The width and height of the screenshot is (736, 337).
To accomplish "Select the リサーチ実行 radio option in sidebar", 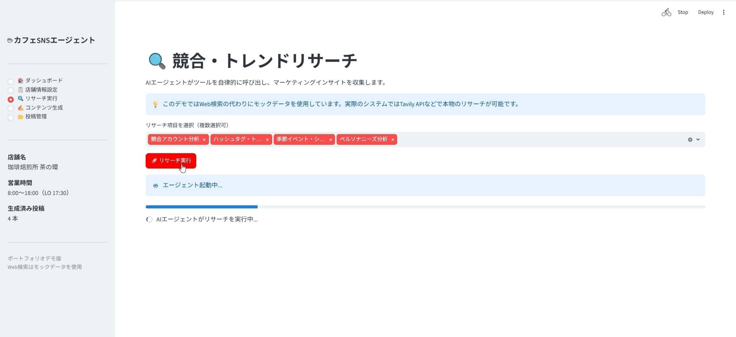I will click(x=11, y=99).
